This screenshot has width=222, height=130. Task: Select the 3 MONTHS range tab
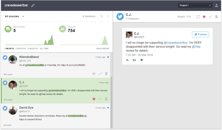(21, 48)
